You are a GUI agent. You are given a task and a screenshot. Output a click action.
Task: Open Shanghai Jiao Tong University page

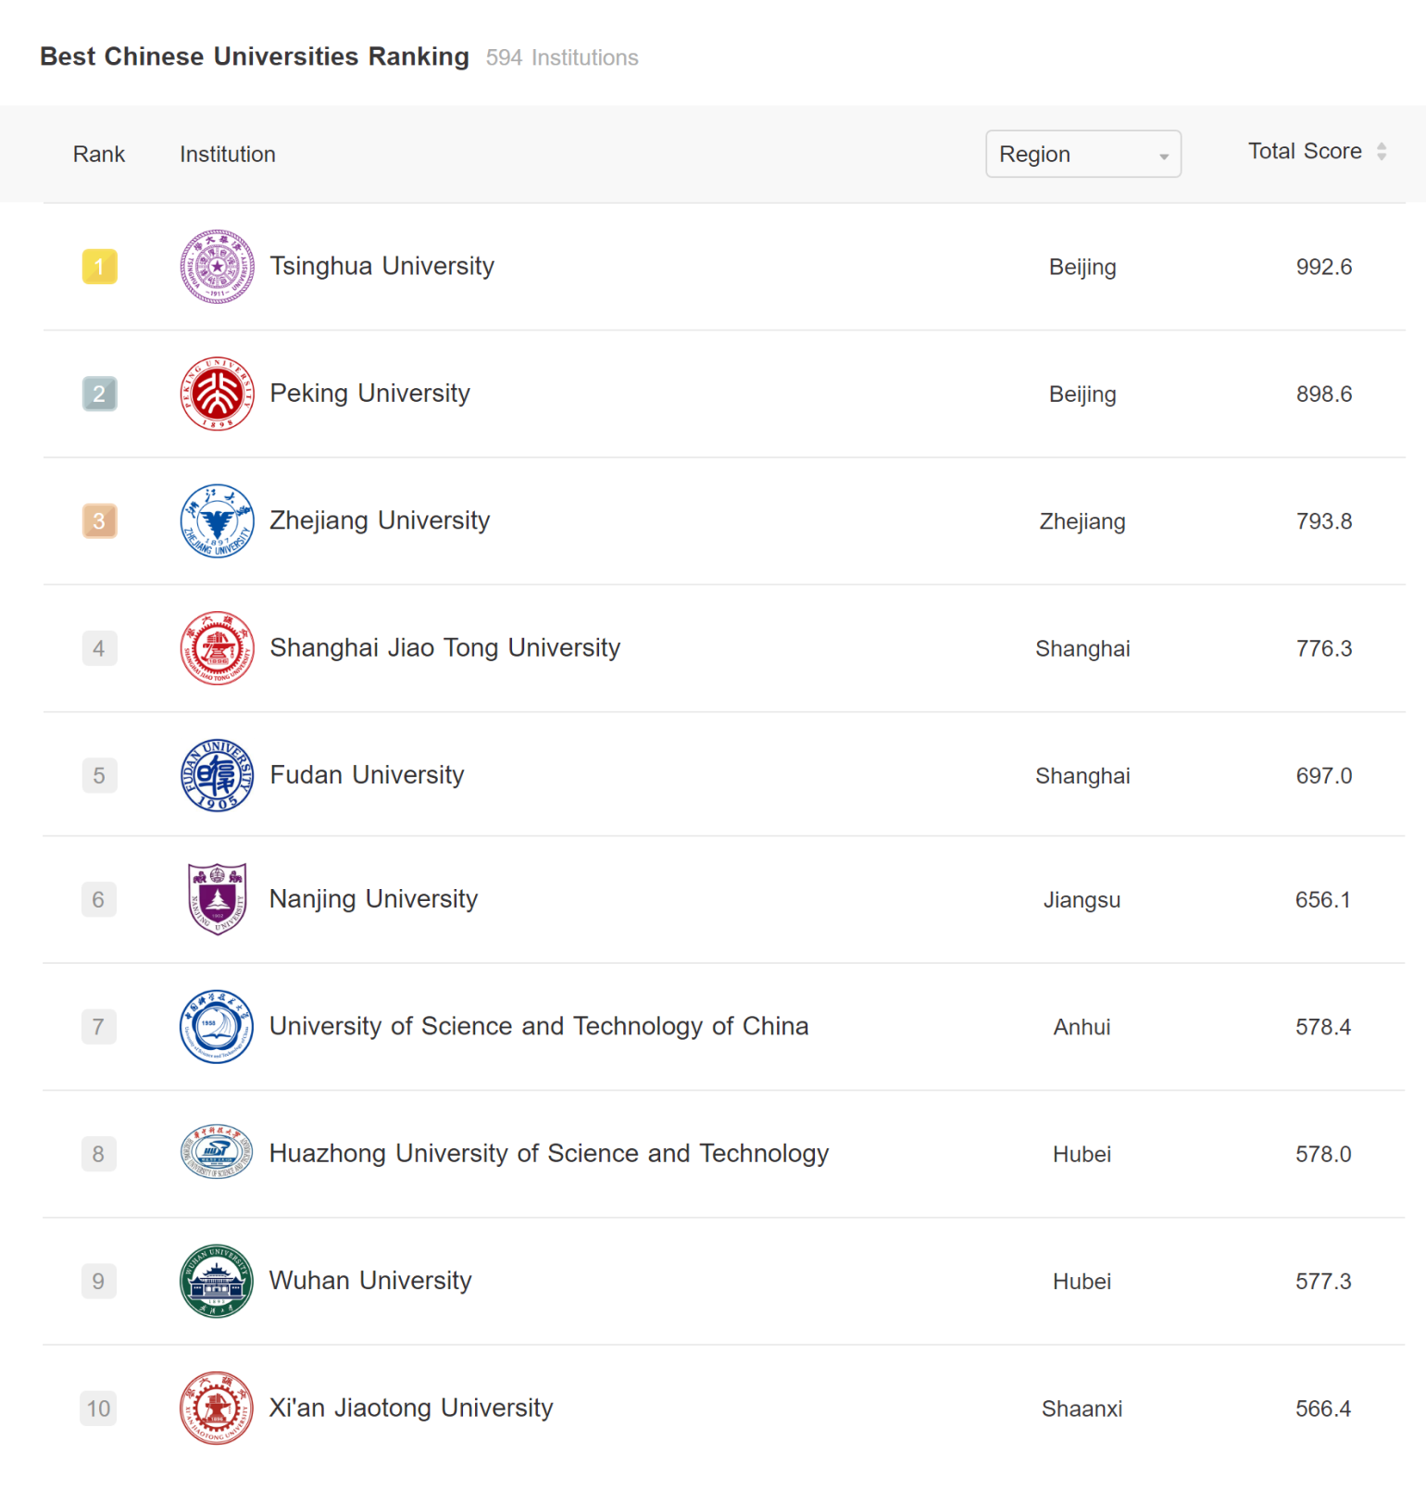click(444, 647)
